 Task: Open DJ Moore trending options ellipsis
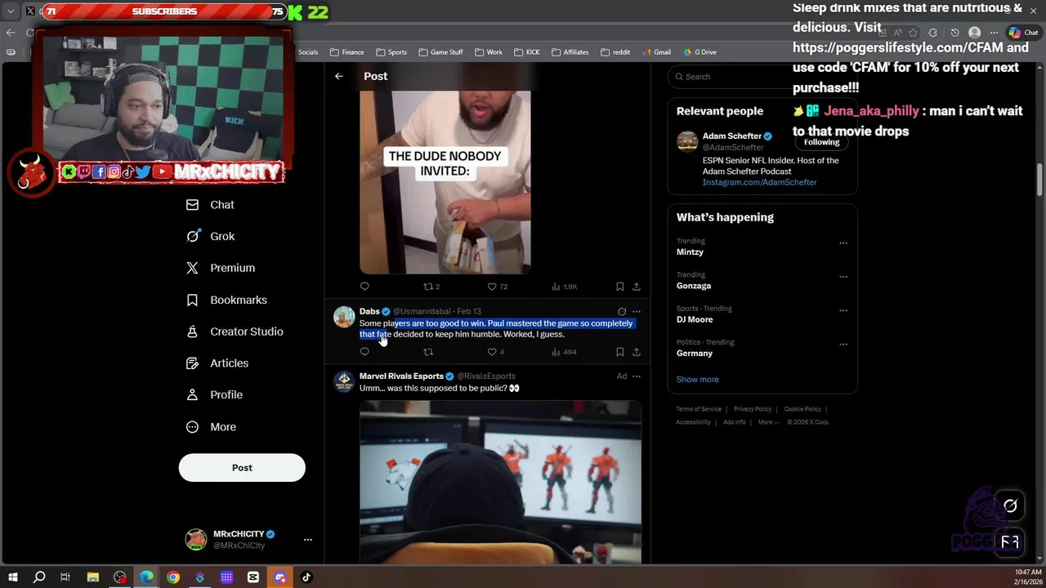point(843,310)
